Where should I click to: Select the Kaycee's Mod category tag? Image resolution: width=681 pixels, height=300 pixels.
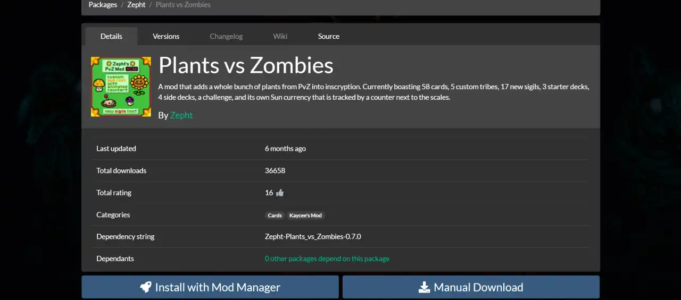click(305, 216)
